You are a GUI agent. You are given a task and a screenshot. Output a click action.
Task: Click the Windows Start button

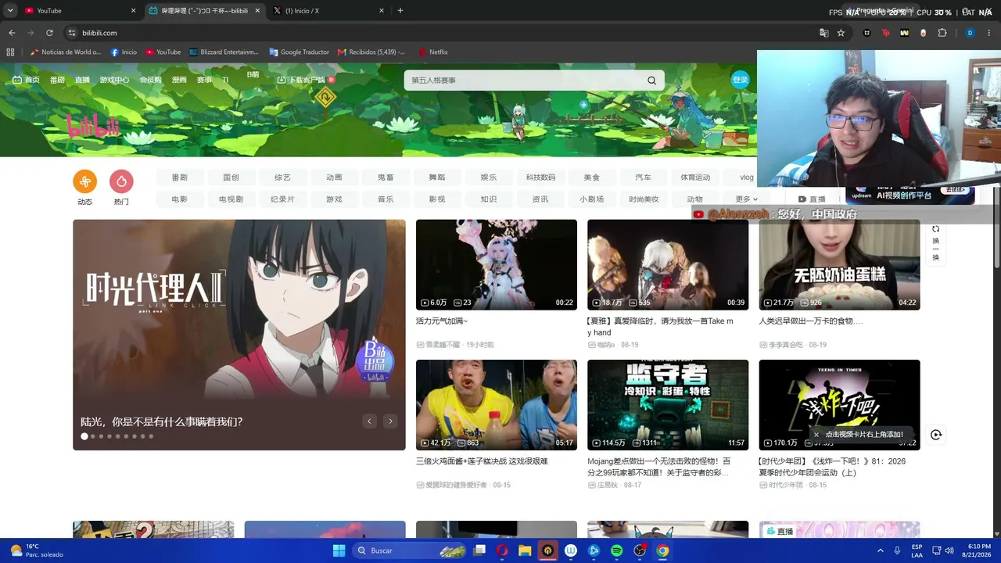tap(339, 550)
